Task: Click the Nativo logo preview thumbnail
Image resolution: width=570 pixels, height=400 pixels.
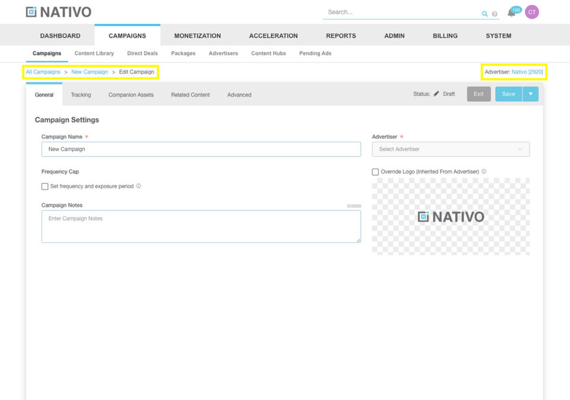Action: (x=451, y=217)
